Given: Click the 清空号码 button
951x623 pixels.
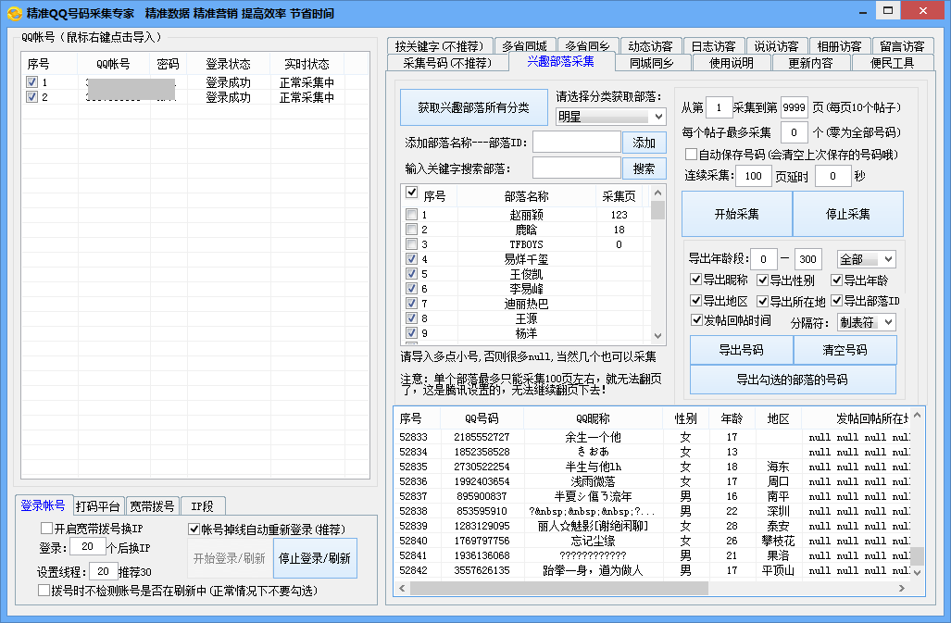Looking at the screenshot, I should [845, 350].
